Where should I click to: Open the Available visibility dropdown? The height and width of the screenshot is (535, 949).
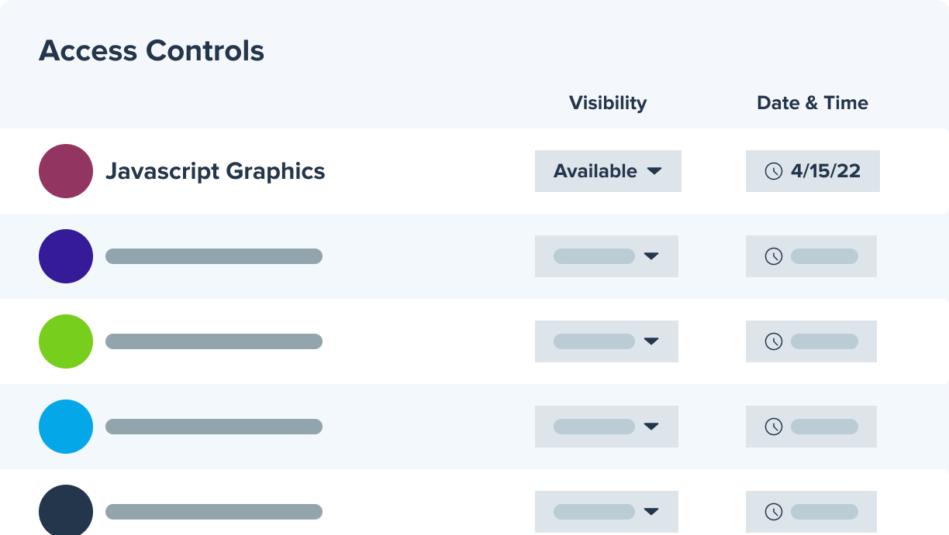(608, 171)
